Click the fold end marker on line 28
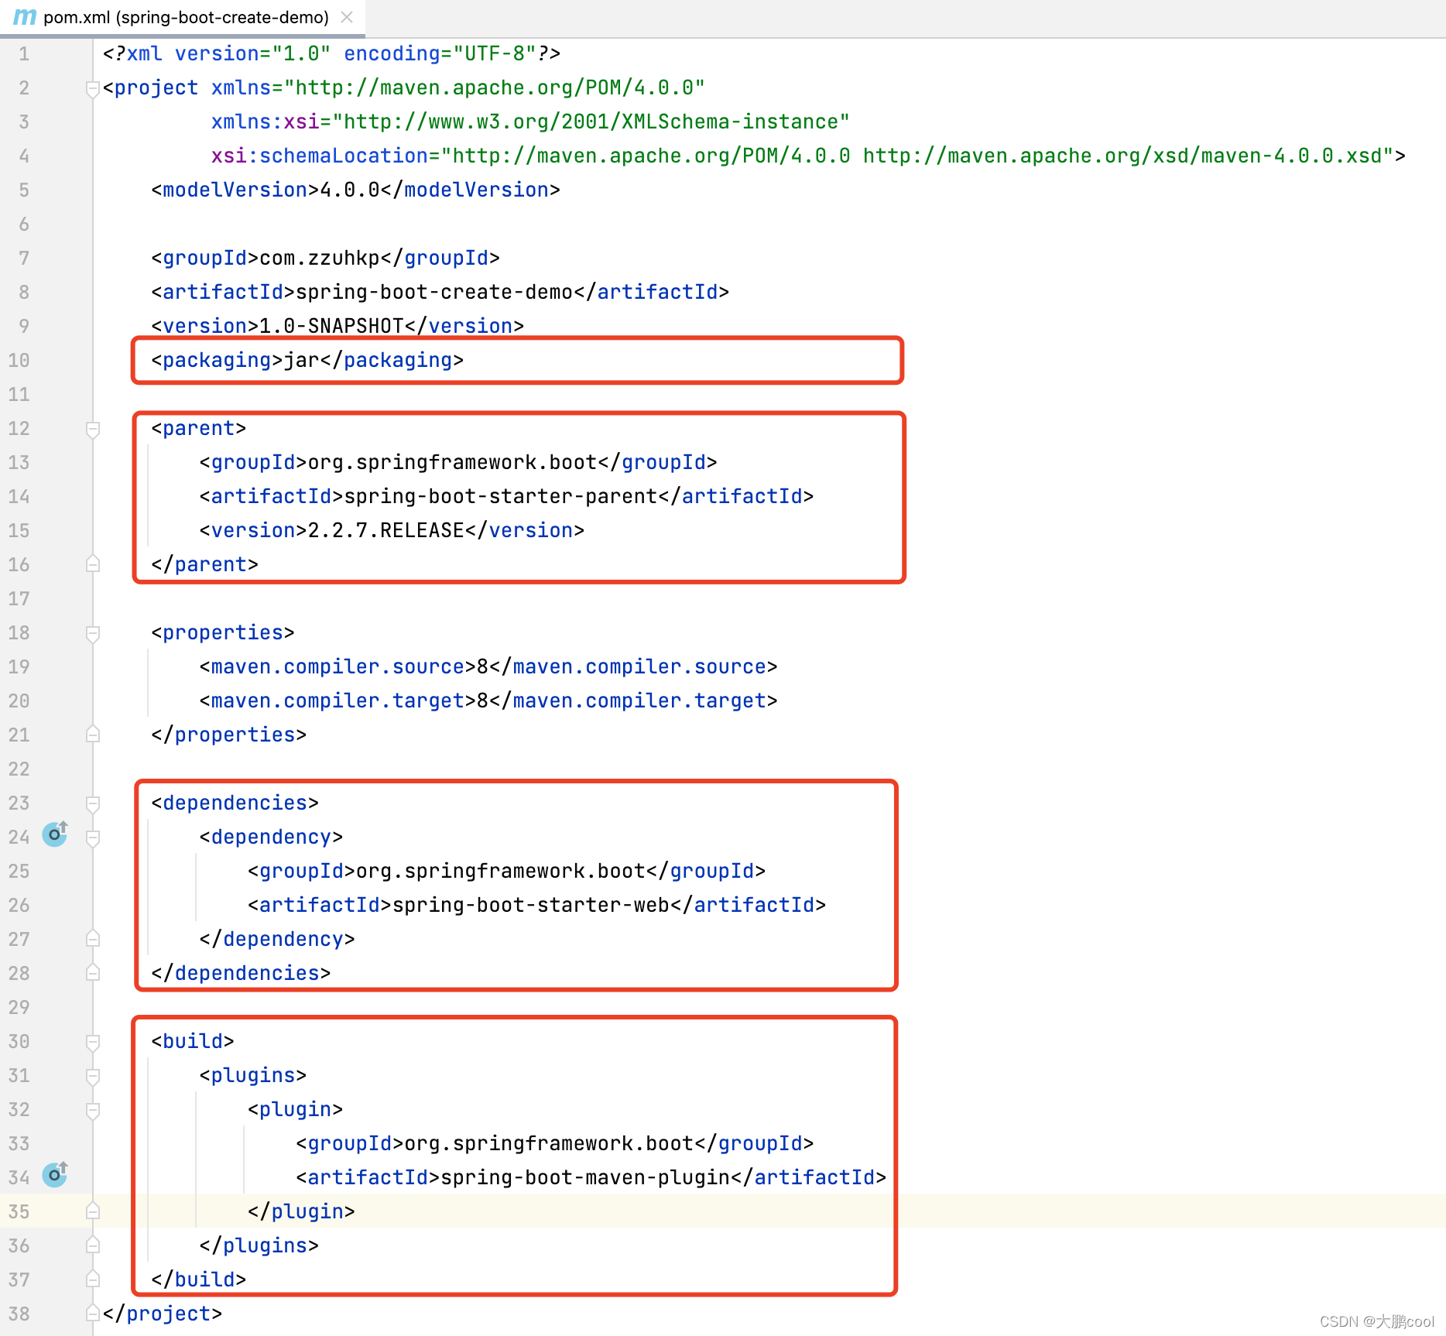Viewport: 1446px width, 1336px height. coord(92,973)
